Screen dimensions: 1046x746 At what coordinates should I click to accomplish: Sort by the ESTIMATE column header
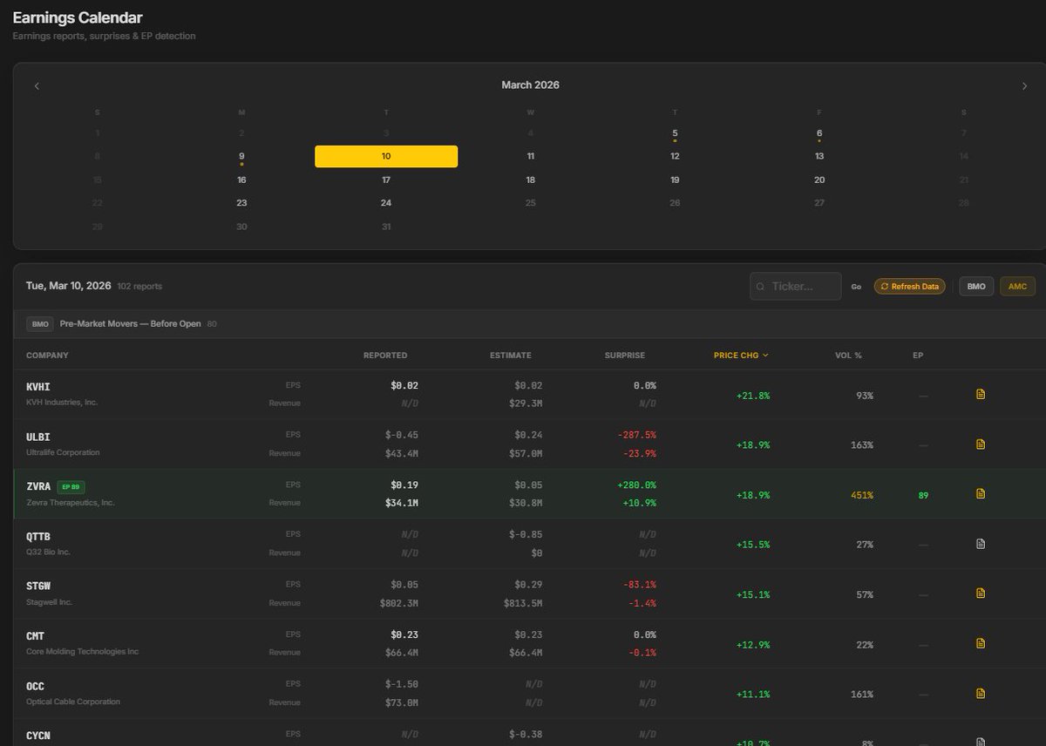tap(510, 356)
